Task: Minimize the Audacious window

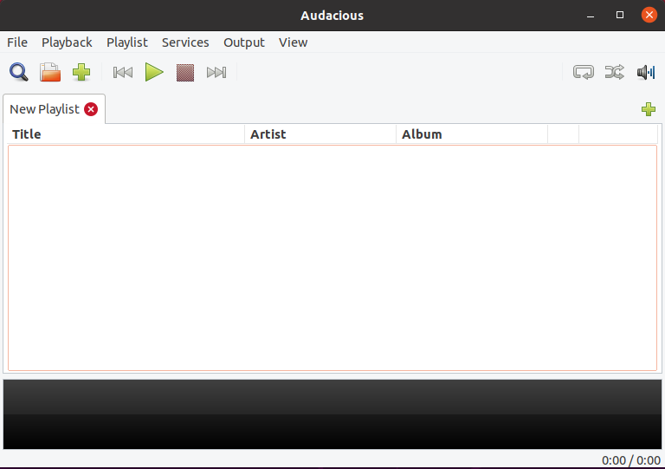Action: pos(591,16)
